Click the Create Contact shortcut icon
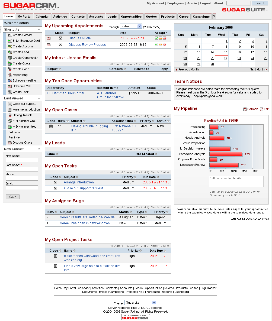 click(x=10, y=35)
